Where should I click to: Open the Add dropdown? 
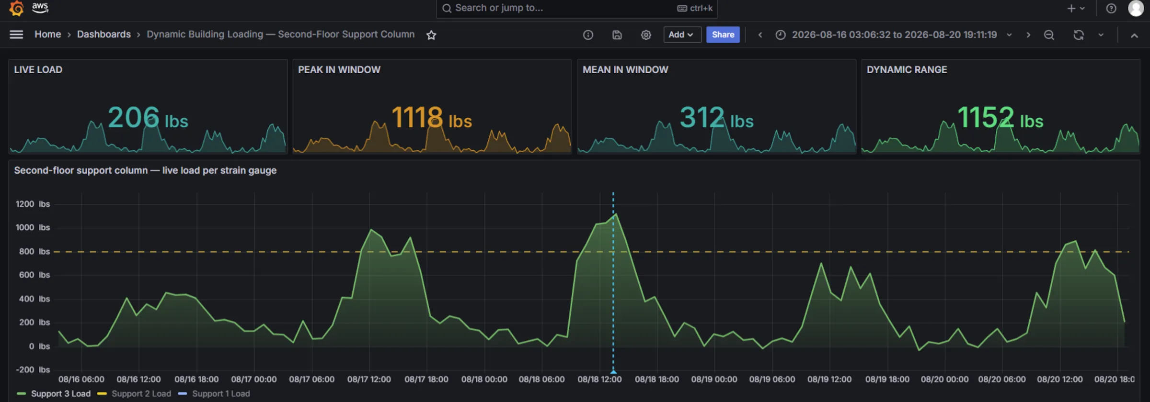(682, 34)
